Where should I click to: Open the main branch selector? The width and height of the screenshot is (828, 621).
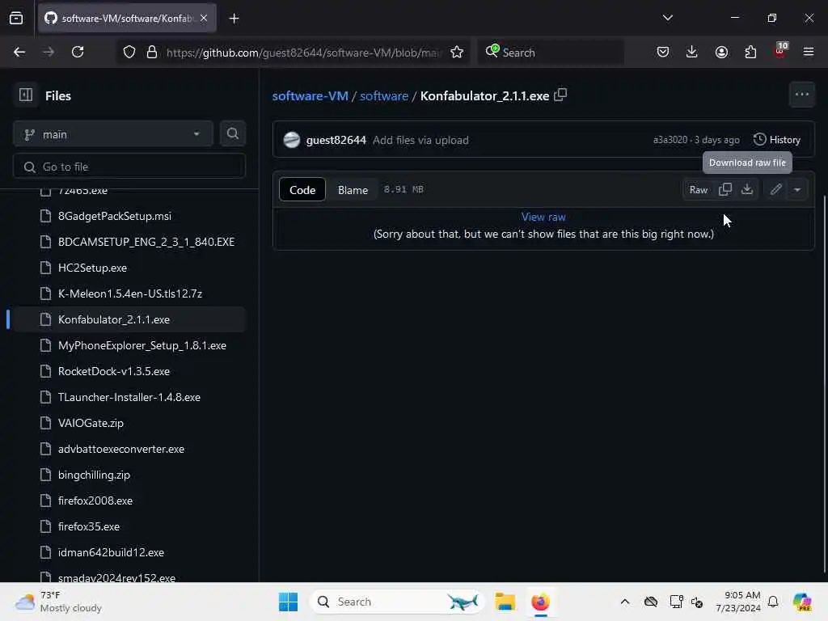pos(113,134)
